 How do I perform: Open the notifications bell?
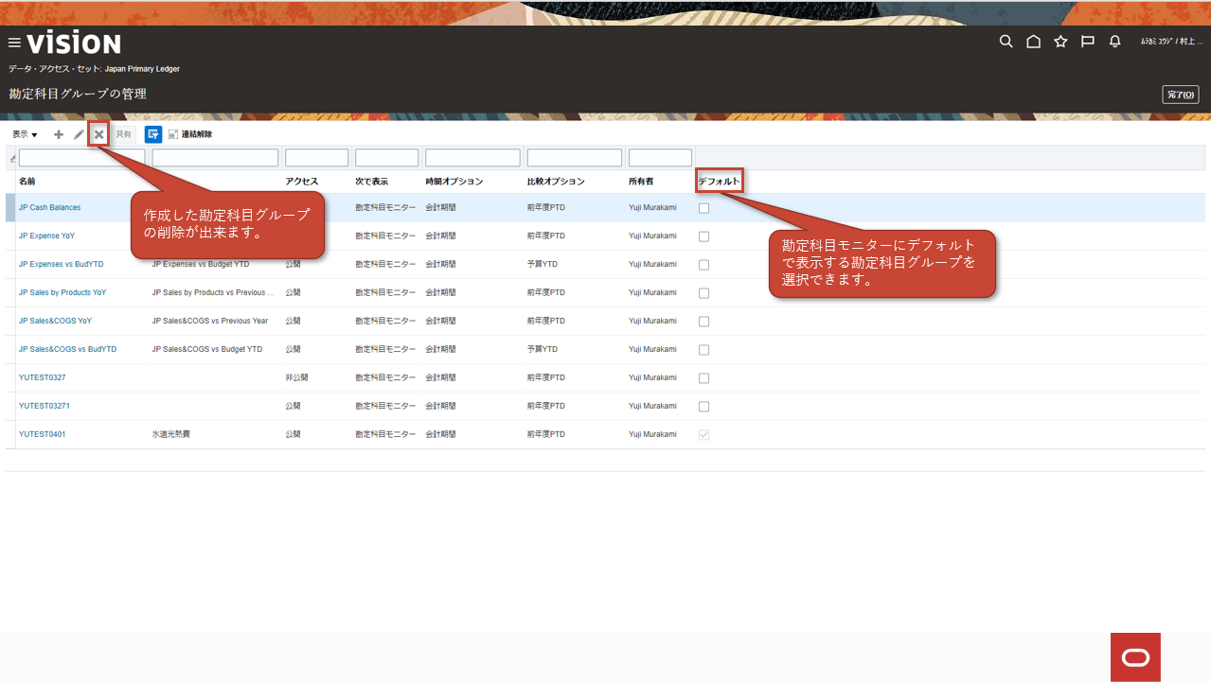coord(1115,42)
